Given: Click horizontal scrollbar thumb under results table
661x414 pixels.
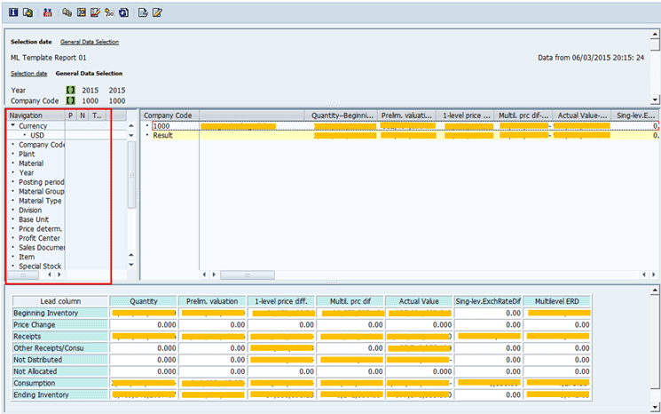Looking at the screenshot, I should (x=248, y=275).
